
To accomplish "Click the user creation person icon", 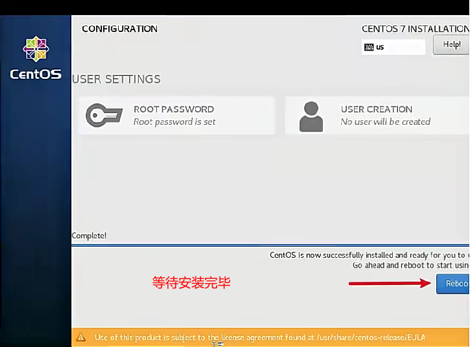I will 311,117.
